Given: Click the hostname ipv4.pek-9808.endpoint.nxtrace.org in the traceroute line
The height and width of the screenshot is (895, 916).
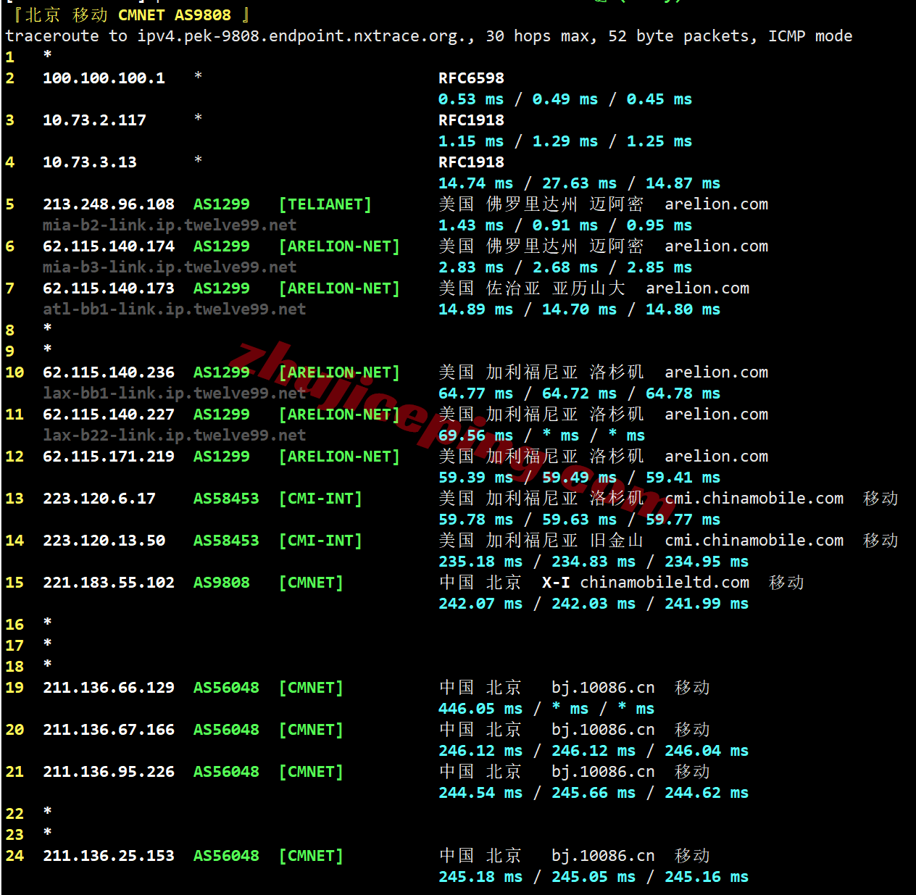Looking at the screenshot, I should (302, 36).
